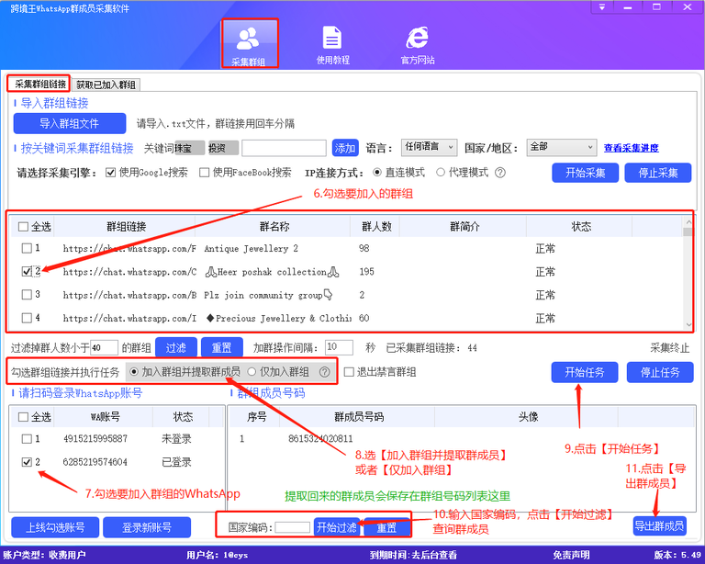Select 仅加入群组 radio button
The image size is (705, 564).
[252, 372]
